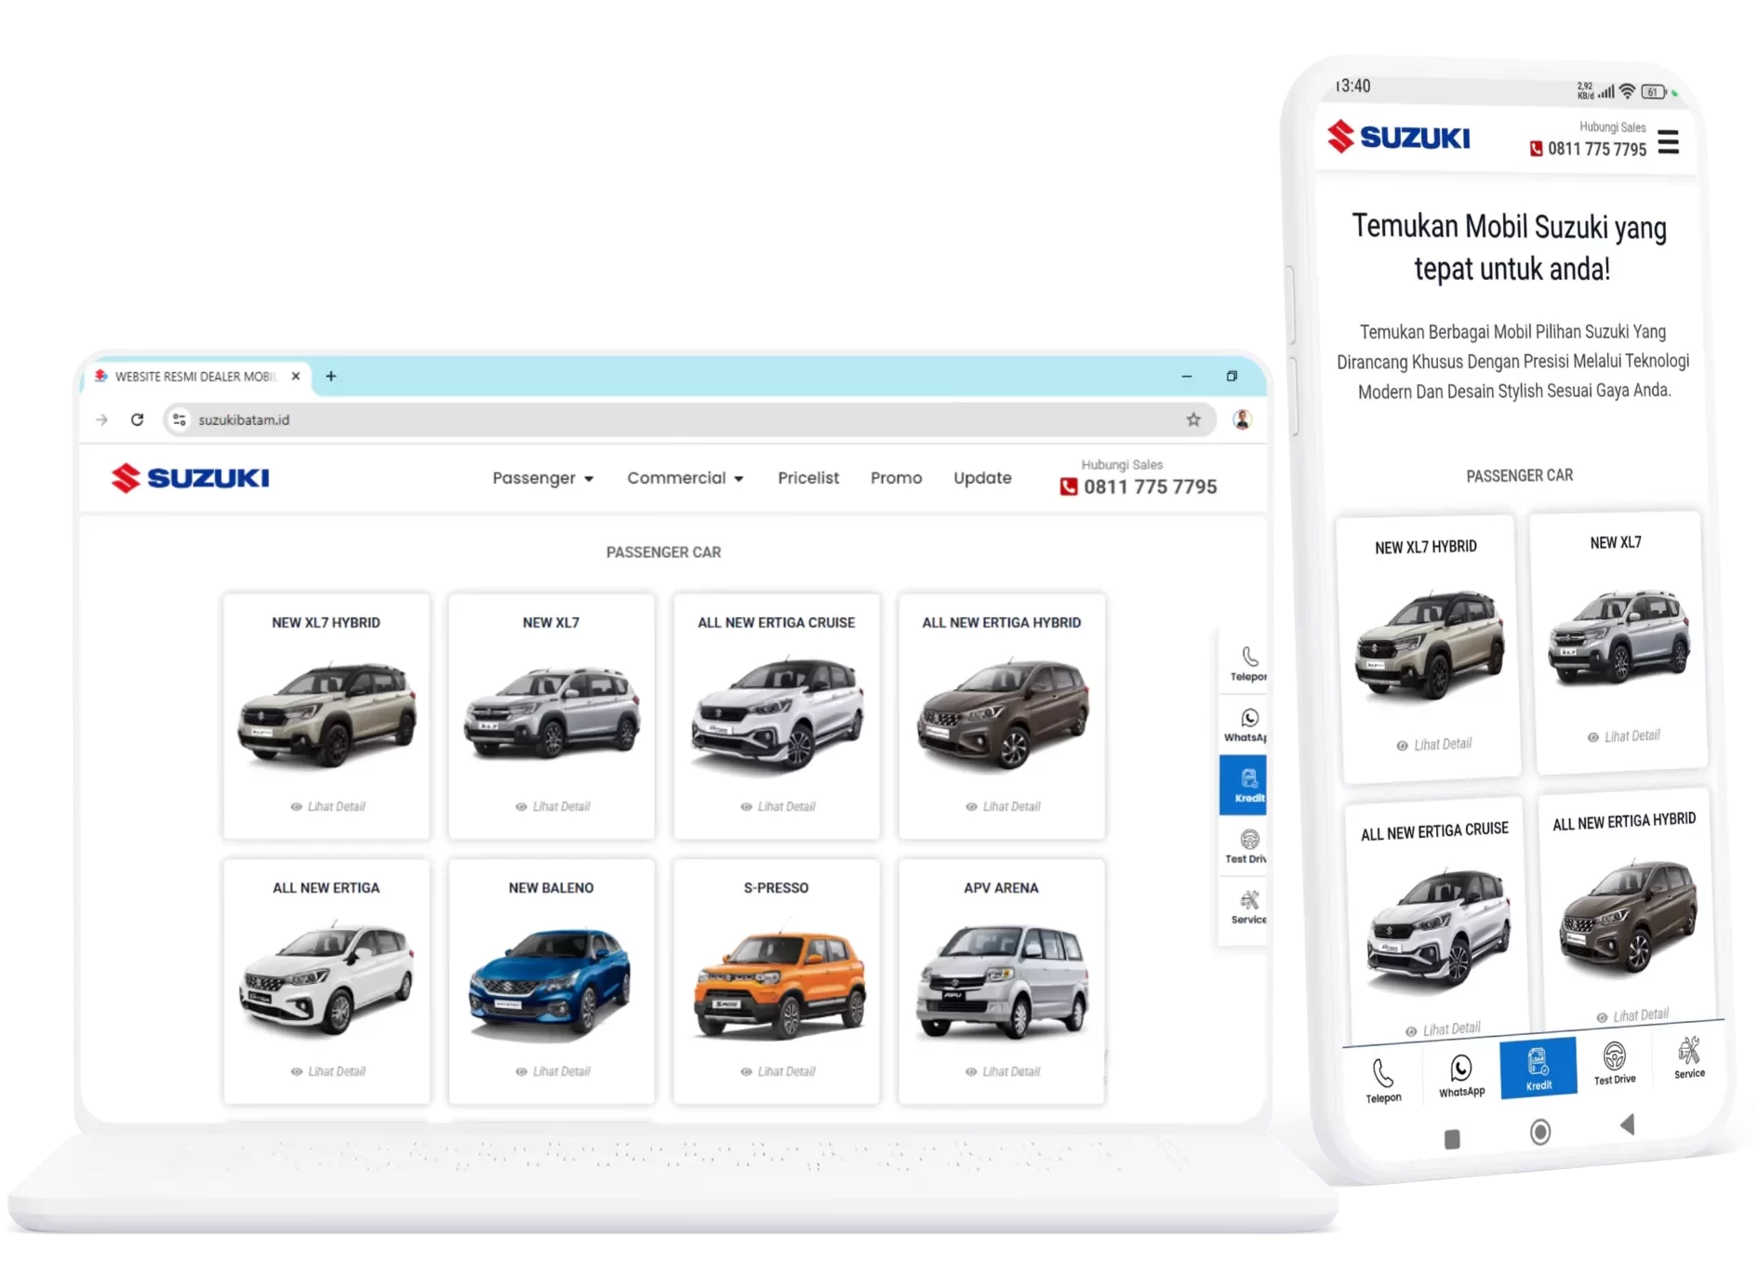Click site info icon in address bar
The image size is (1758, 1274).
pyautogui.click(x=180, y=419)
